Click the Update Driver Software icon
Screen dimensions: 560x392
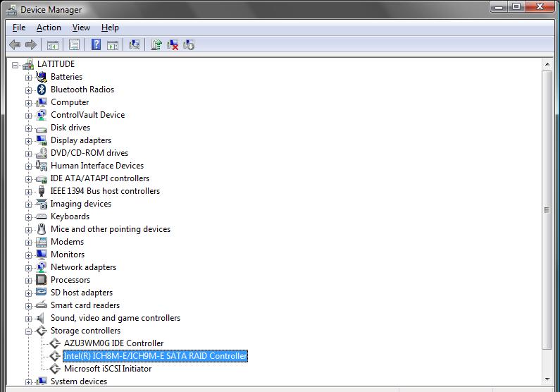pyautogui.click(x=156, y=44)
